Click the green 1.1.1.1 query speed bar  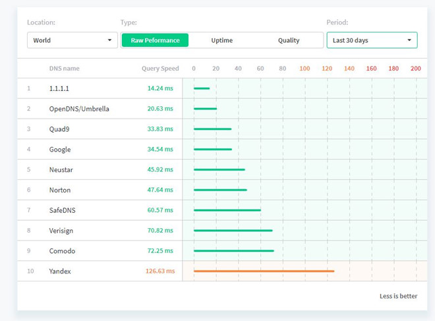click(x=202, y=88)
